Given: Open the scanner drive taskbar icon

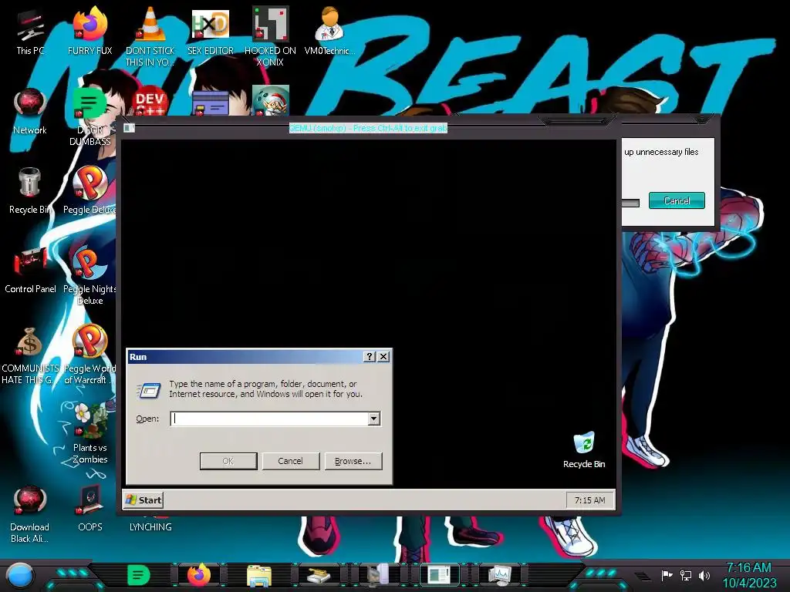Looking at the screenshot, I should pos(319,576).
